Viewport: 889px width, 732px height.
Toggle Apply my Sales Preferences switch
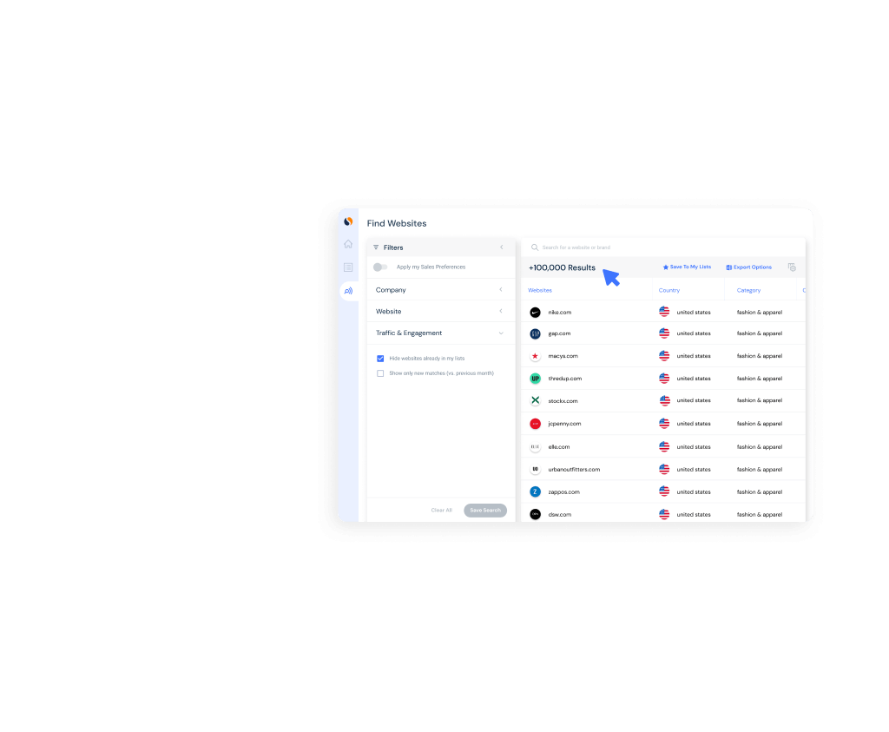click(x=380, y=267)
